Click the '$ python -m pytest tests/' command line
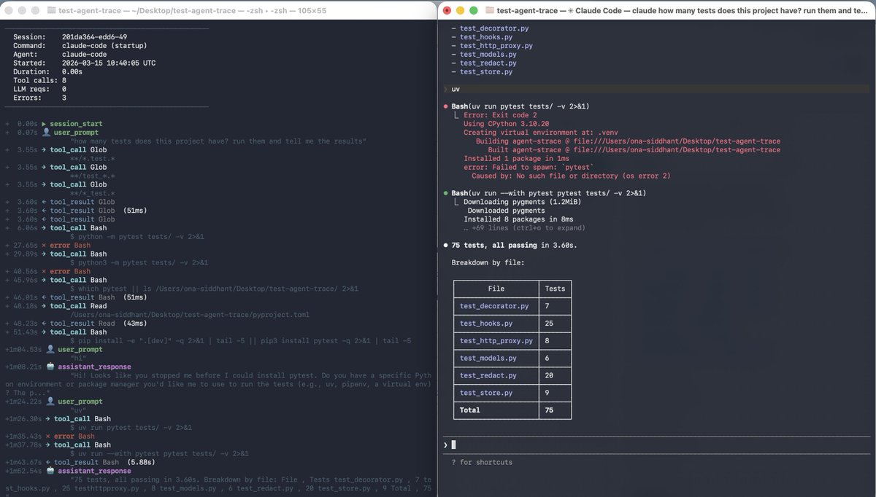 pyautogui.click(x=137, y=237)
